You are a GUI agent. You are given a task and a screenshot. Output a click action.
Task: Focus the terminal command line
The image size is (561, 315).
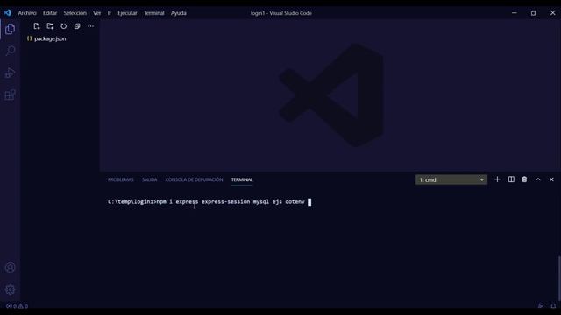[x=209, y=202]
